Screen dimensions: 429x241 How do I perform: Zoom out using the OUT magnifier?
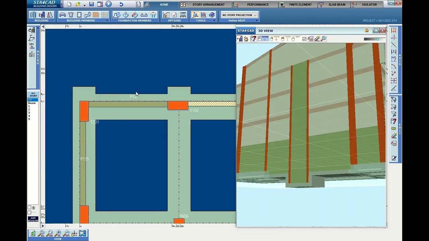pyautogui.click(x=67, y=233)
